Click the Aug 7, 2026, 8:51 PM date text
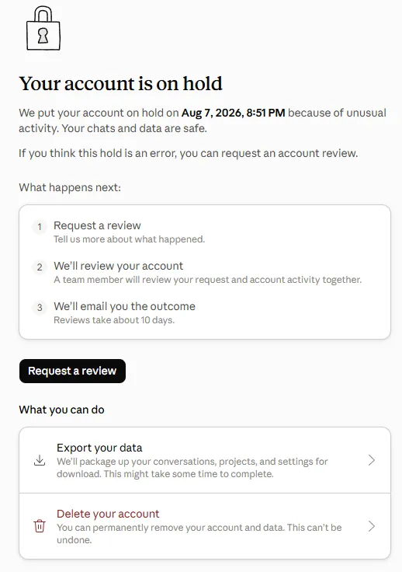 (x=234, y=113)
